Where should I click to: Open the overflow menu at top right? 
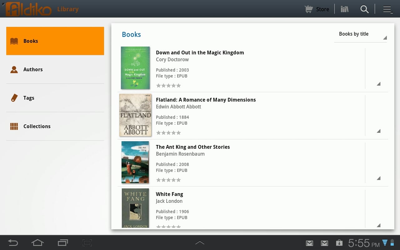point(387,9)
